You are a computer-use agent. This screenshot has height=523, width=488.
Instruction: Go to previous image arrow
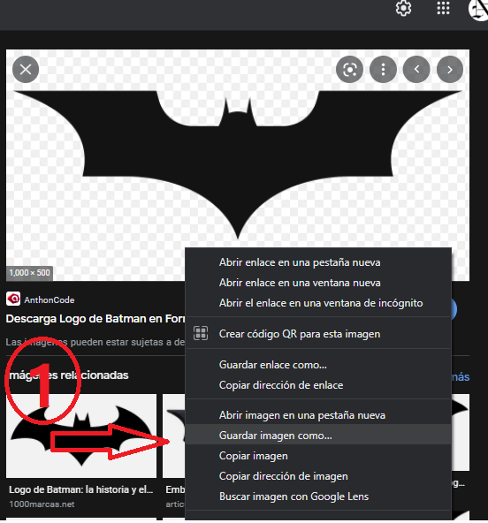(416, 70)
